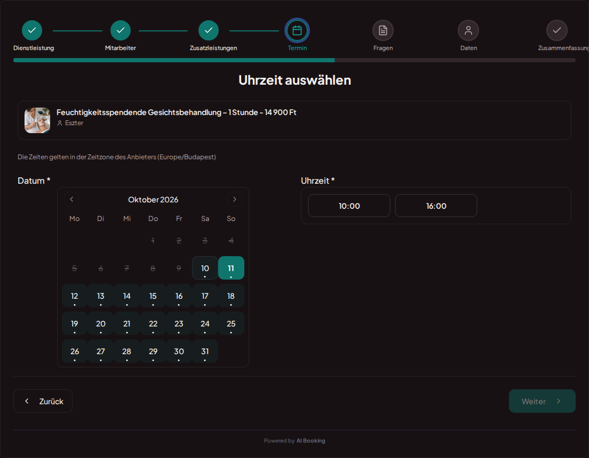The width and height of the screenshot is (589, 458).
Task: Select October 17 in the calendar
Action: [x=205, y=296]
